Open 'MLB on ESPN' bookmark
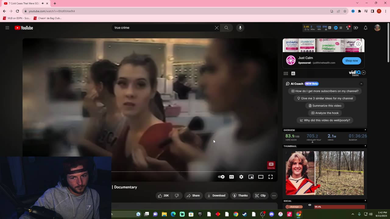 click(17, 18)
